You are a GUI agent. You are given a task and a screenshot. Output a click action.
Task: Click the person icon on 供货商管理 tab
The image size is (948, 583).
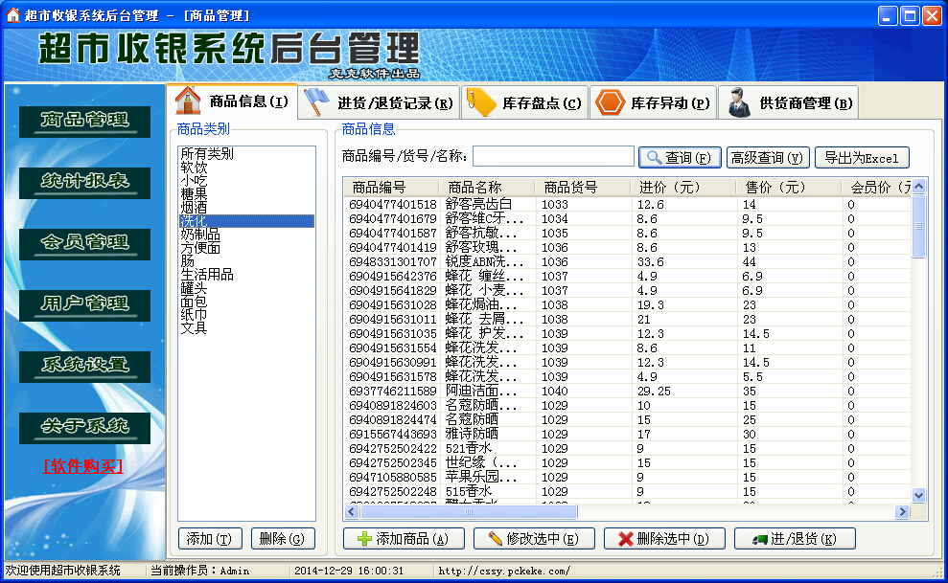738,102
